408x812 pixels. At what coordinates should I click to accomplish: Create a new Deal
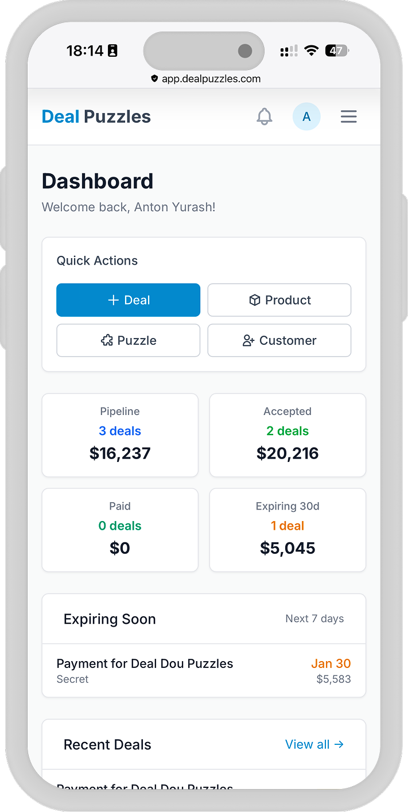(128, 300)
